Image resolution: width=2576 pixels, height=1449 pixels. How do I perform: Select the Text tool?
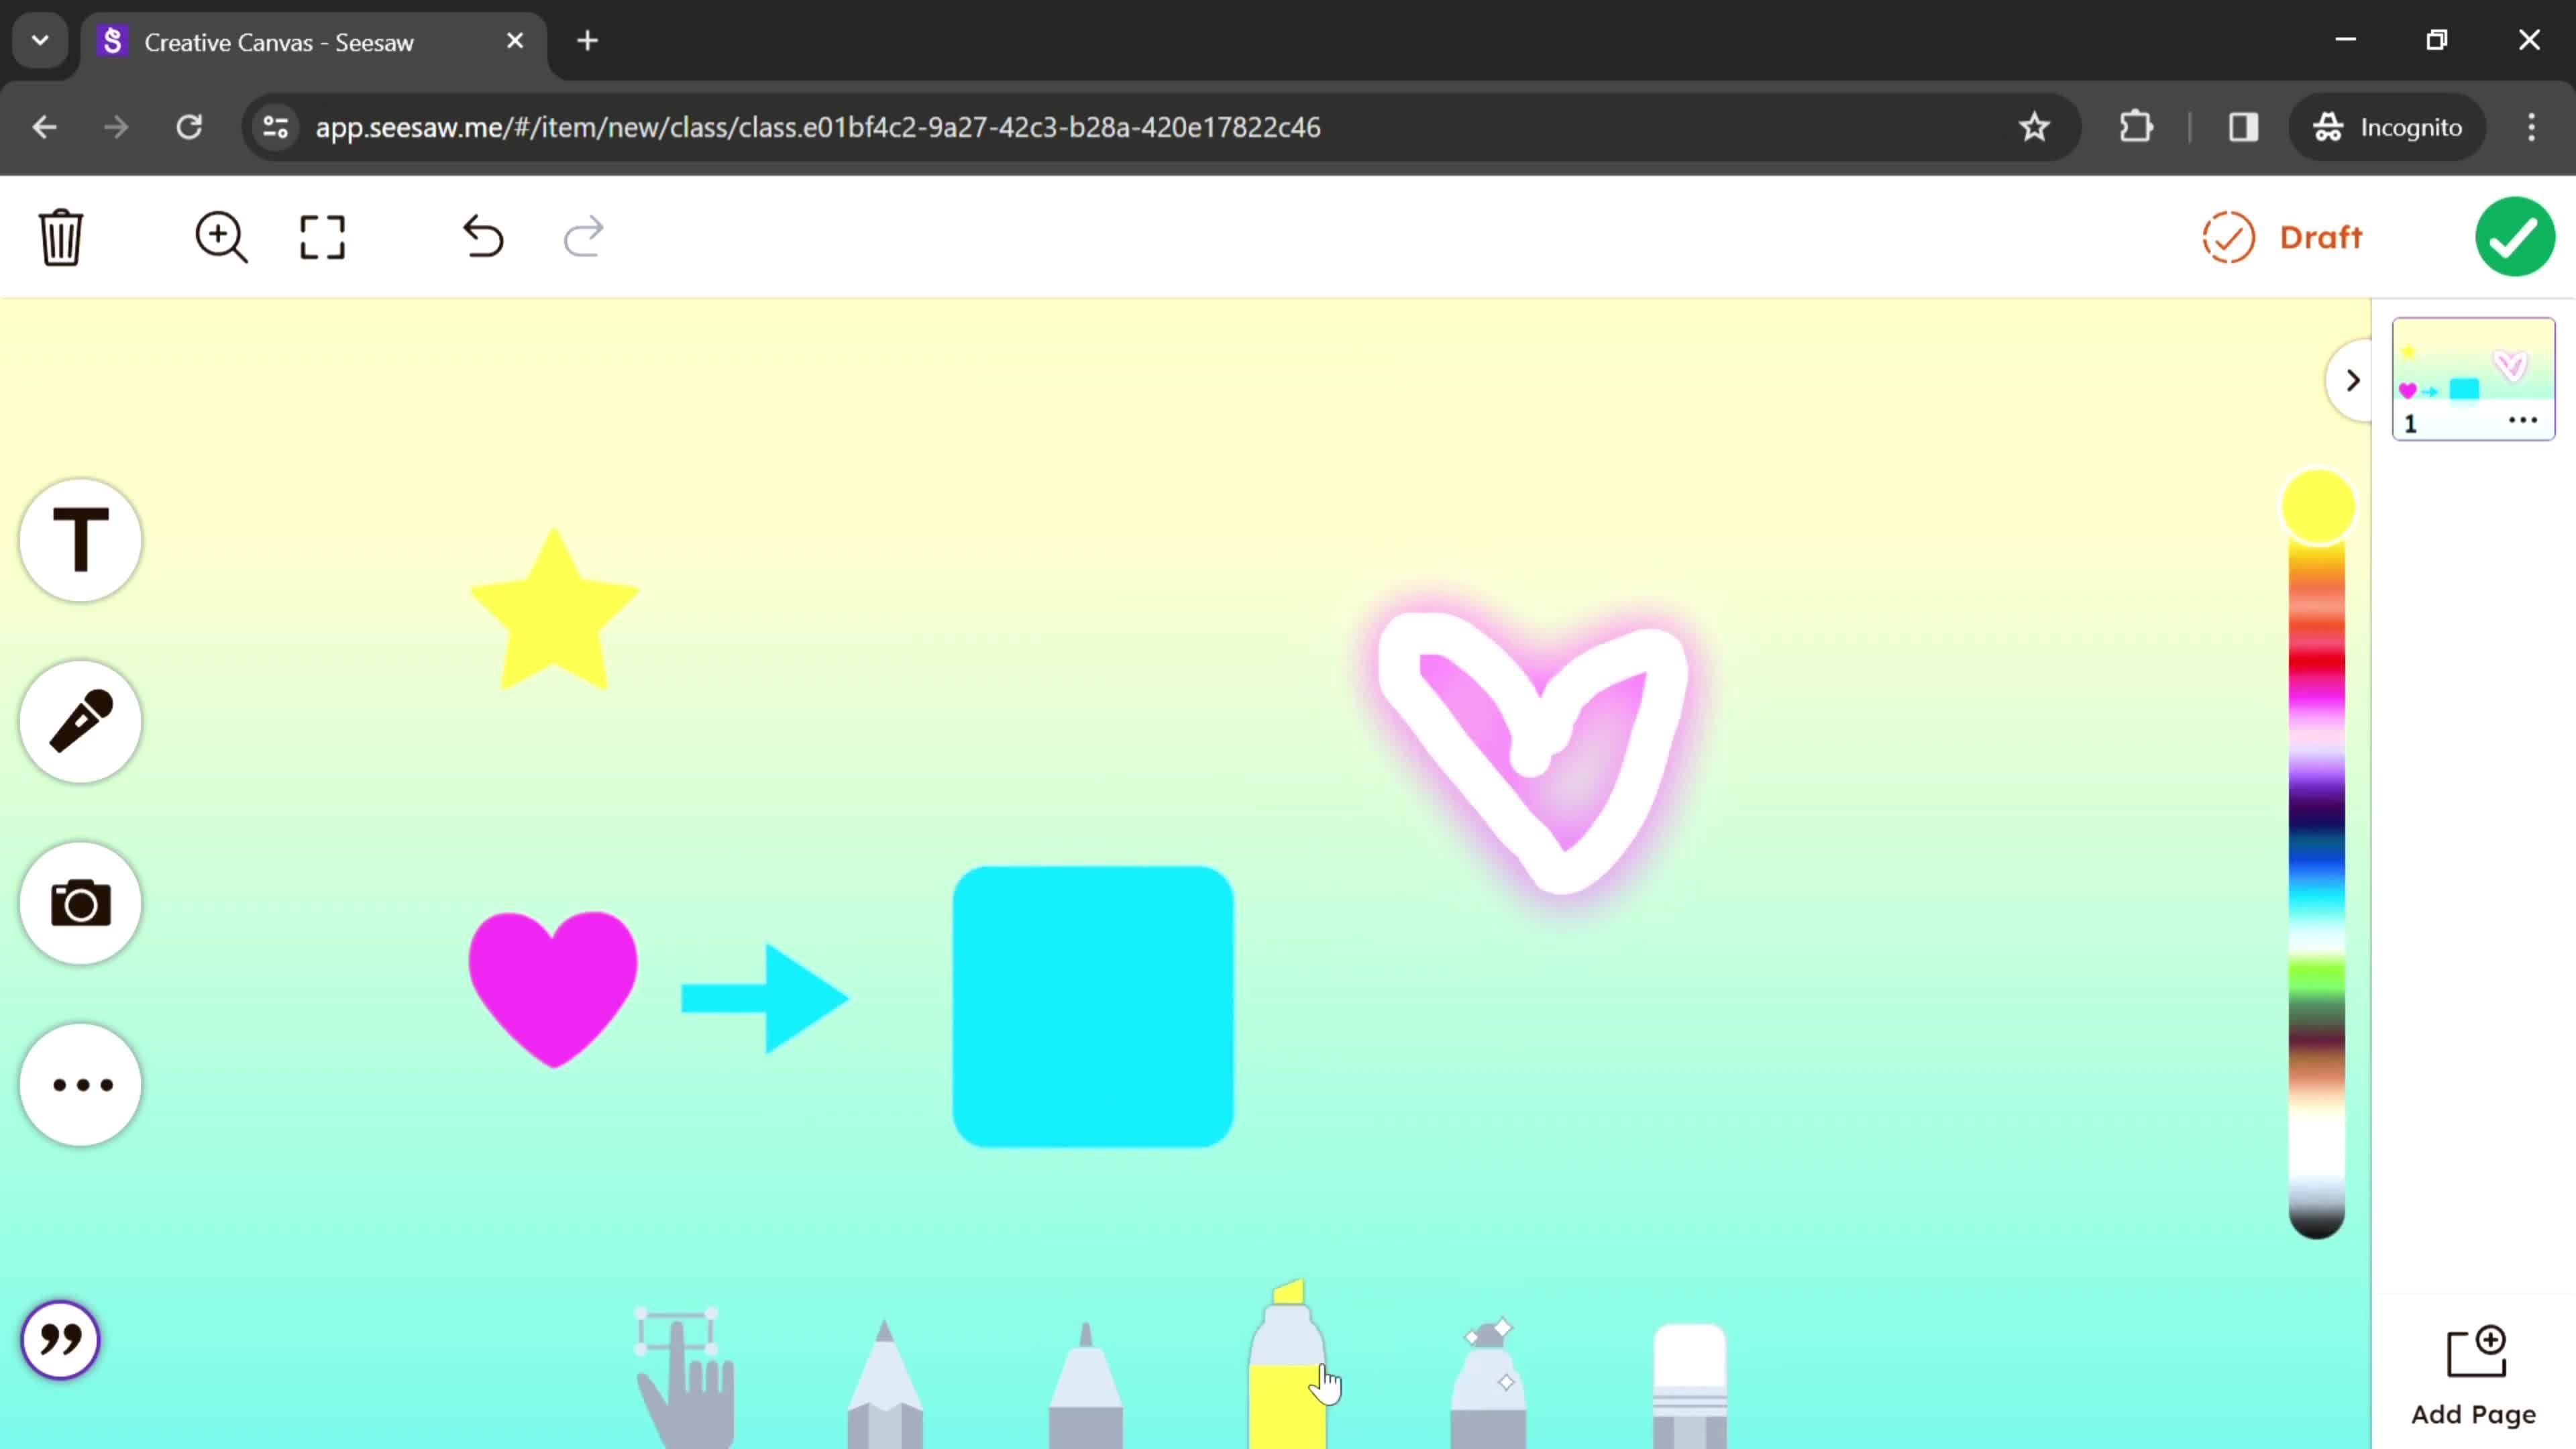point(81,540)
